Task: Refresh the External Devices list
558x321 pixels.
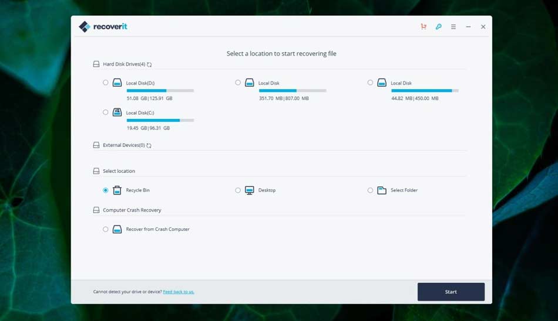Action: [149, 145]
